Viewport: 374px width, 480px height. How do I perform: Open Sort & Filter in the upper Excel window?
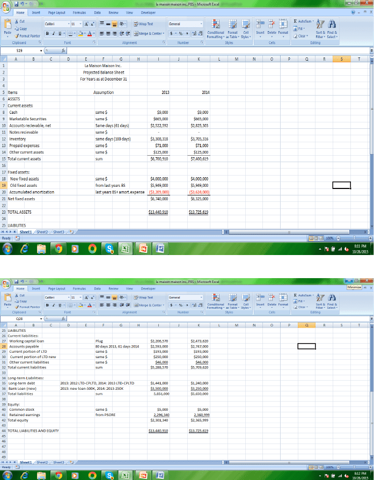321,29
